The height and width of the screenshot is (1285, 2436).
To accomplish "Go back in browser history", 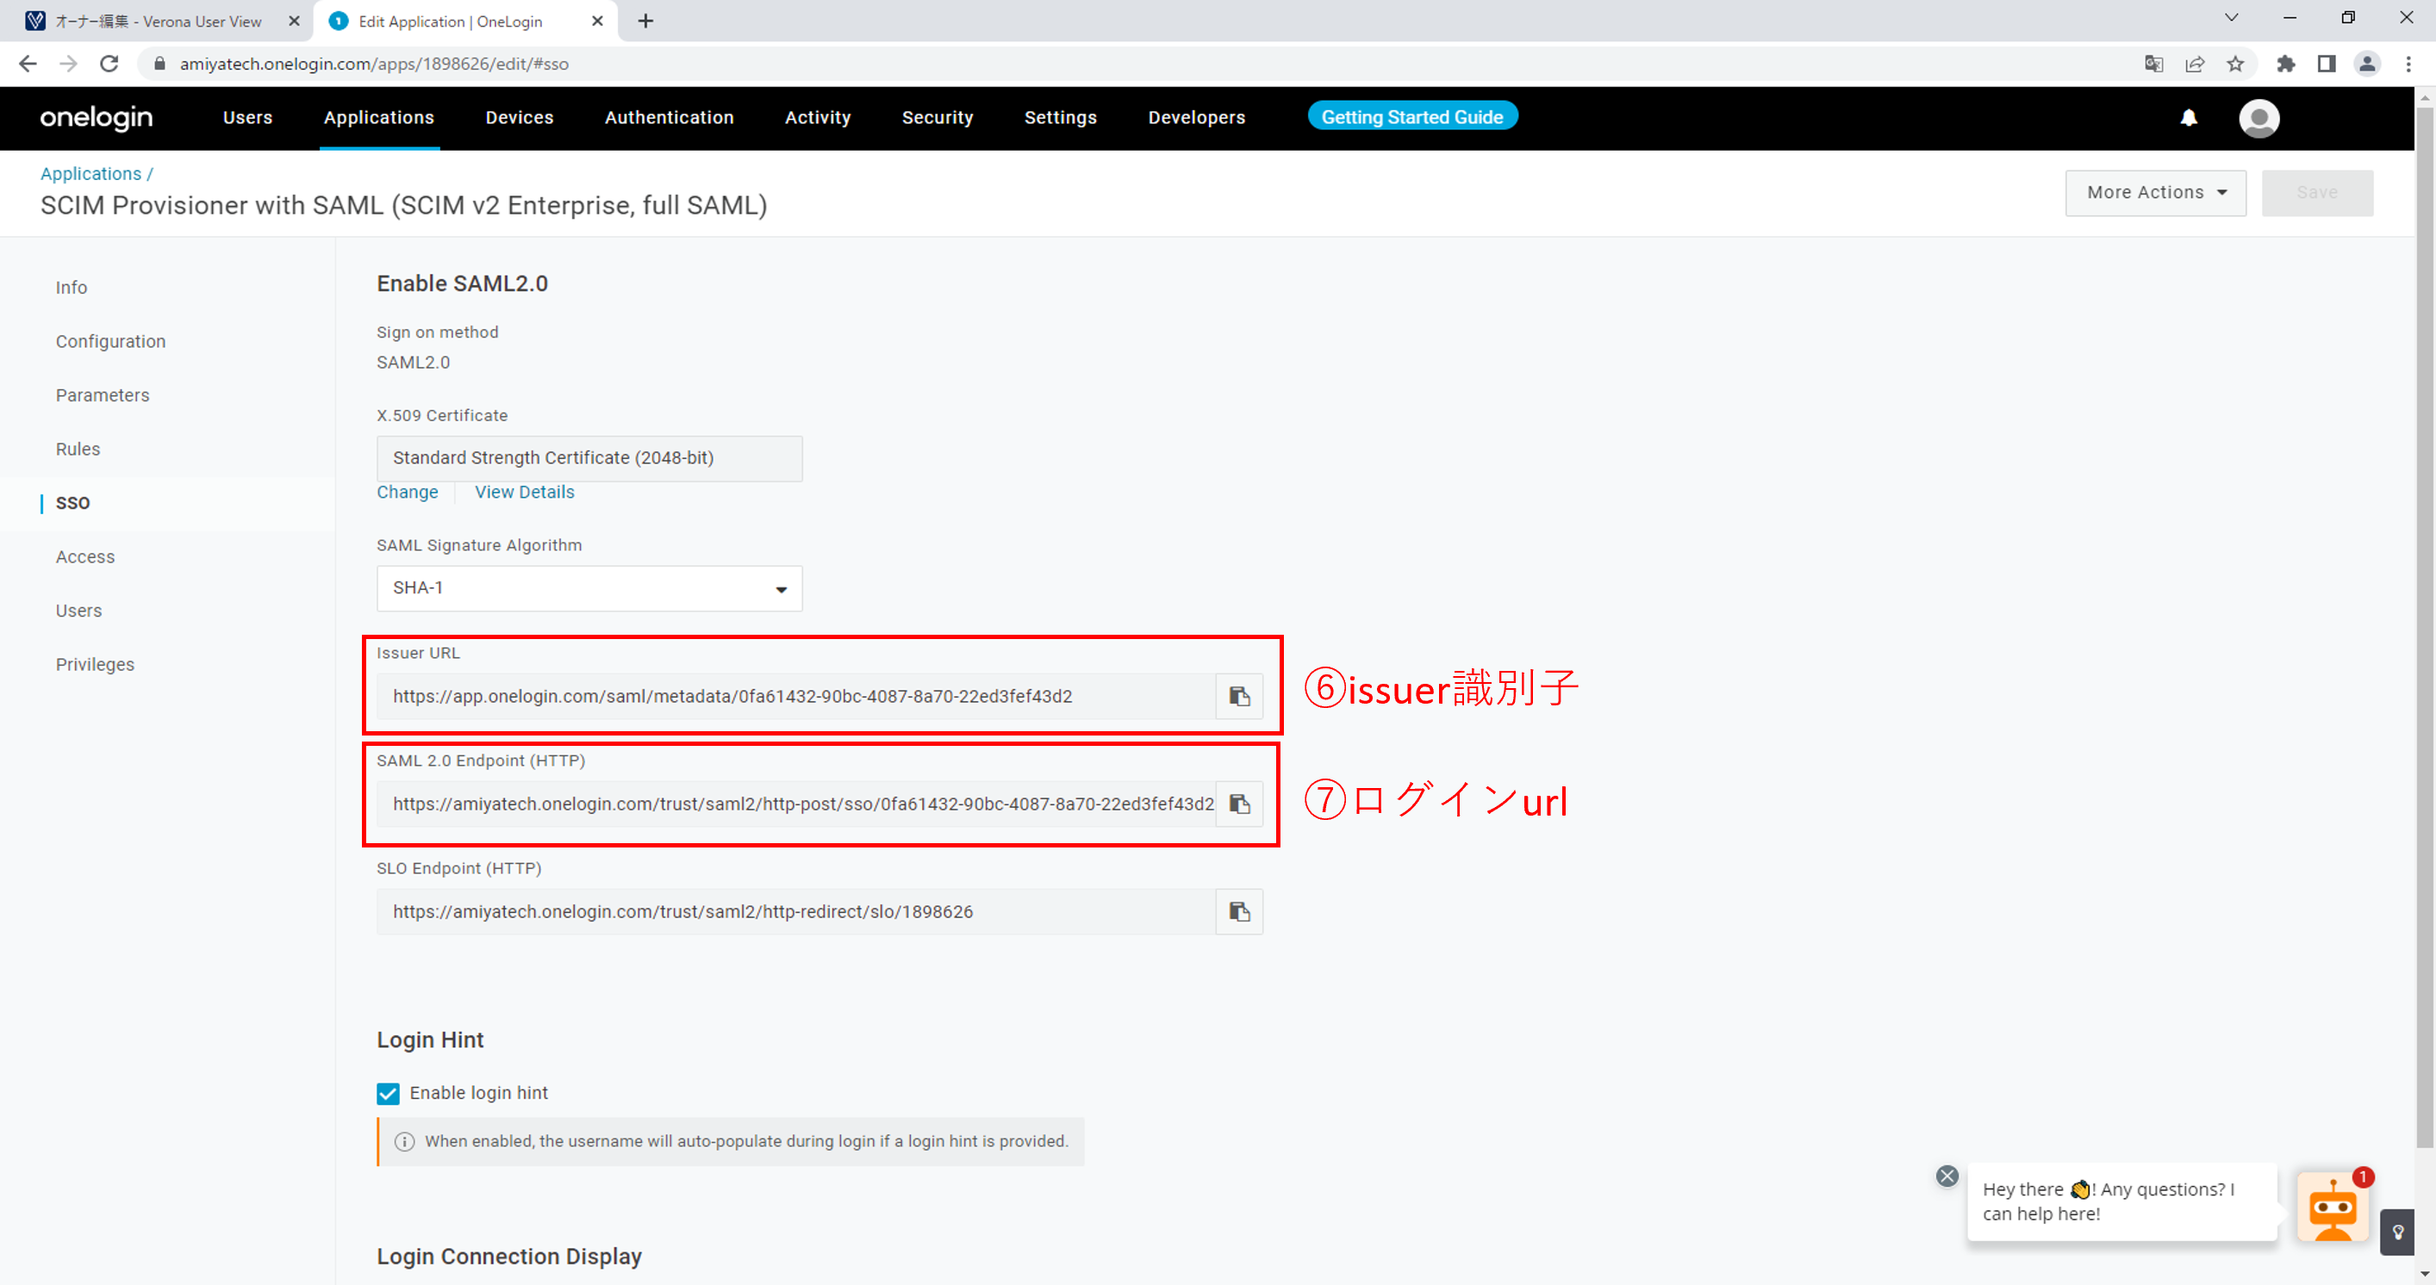I will click(x=28, y=64).
